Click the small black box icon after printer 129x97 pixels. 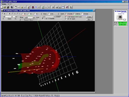[x=60, y=7]
